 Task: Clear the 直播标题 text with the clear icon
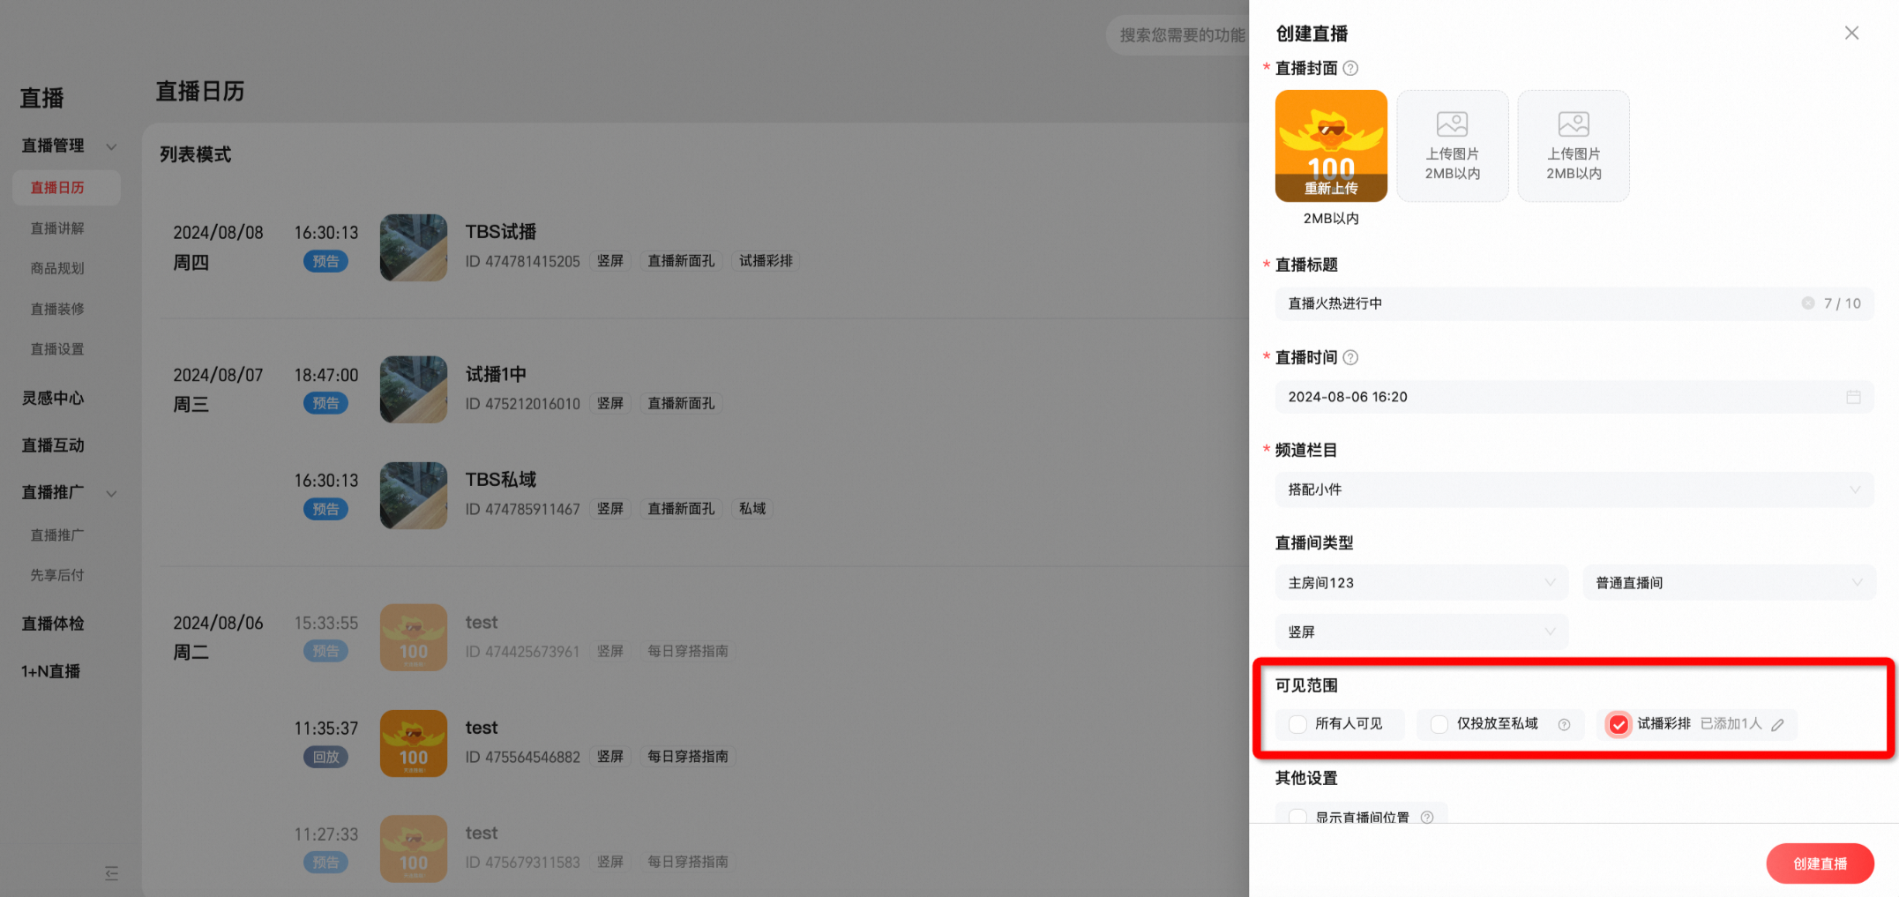[1807, 303]
